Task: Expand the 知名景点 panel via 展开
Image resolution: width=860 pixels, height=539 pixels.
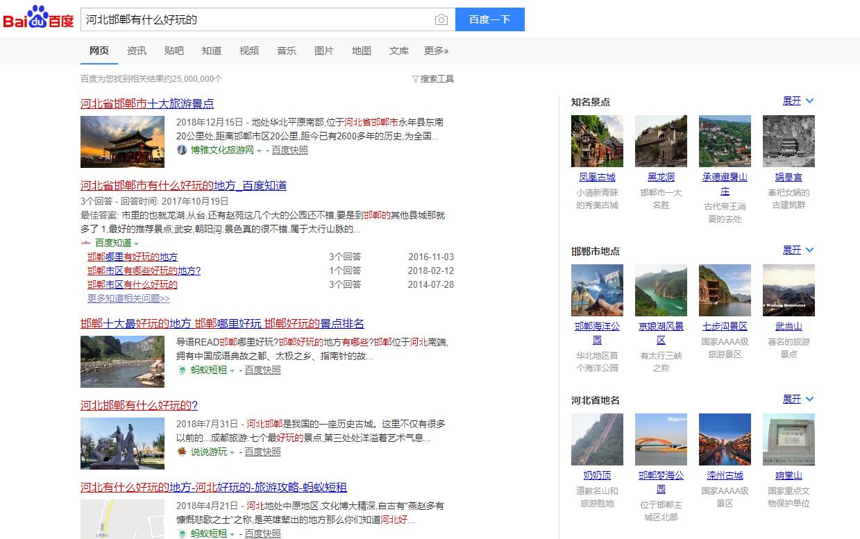Action: coord(793,101)
